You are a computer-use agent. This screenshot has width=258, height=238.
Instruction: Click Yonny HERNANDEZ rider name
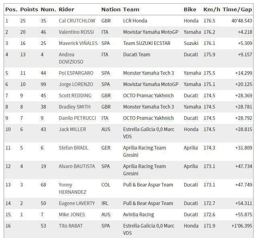(73, 189)
